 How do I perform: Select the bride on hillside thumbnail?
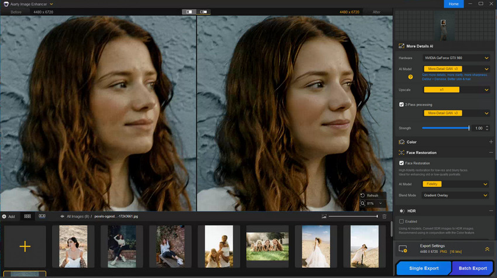(364, 246)
